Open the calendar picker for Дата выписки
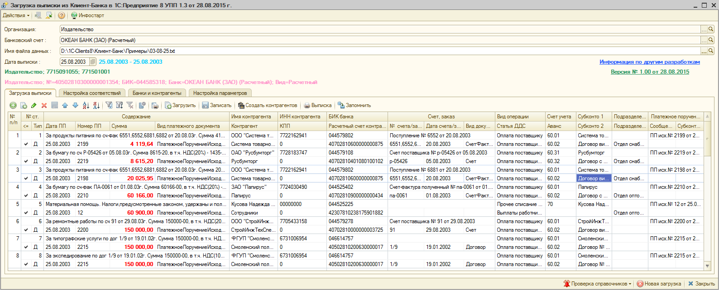 (x=93, y=62)
